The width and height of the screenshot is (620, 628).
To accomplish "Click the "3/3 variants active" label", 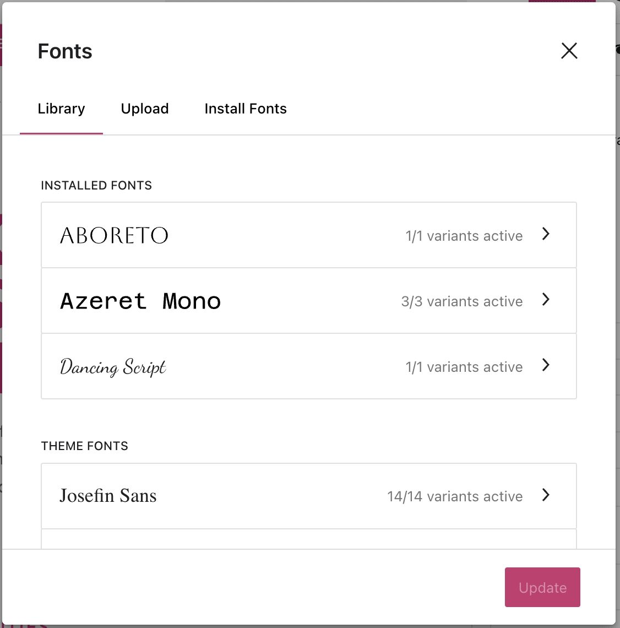I will [461, 302].
